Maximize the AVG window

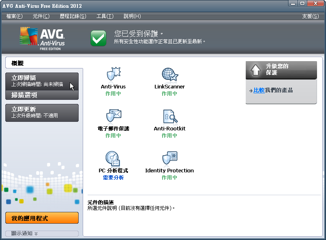pyautogui.click(x=302, y=3)
